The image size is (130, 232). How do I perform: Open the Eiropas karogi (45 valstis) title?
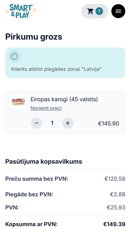[64, 99]
